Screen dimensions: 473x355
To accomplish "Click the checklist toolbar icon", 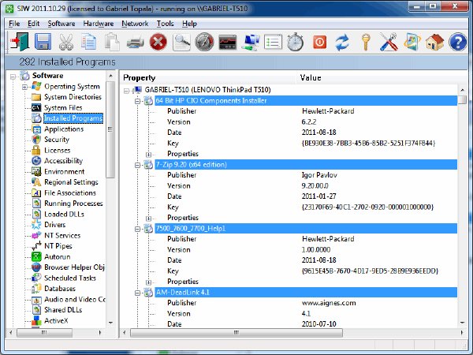I will (273, 42).
